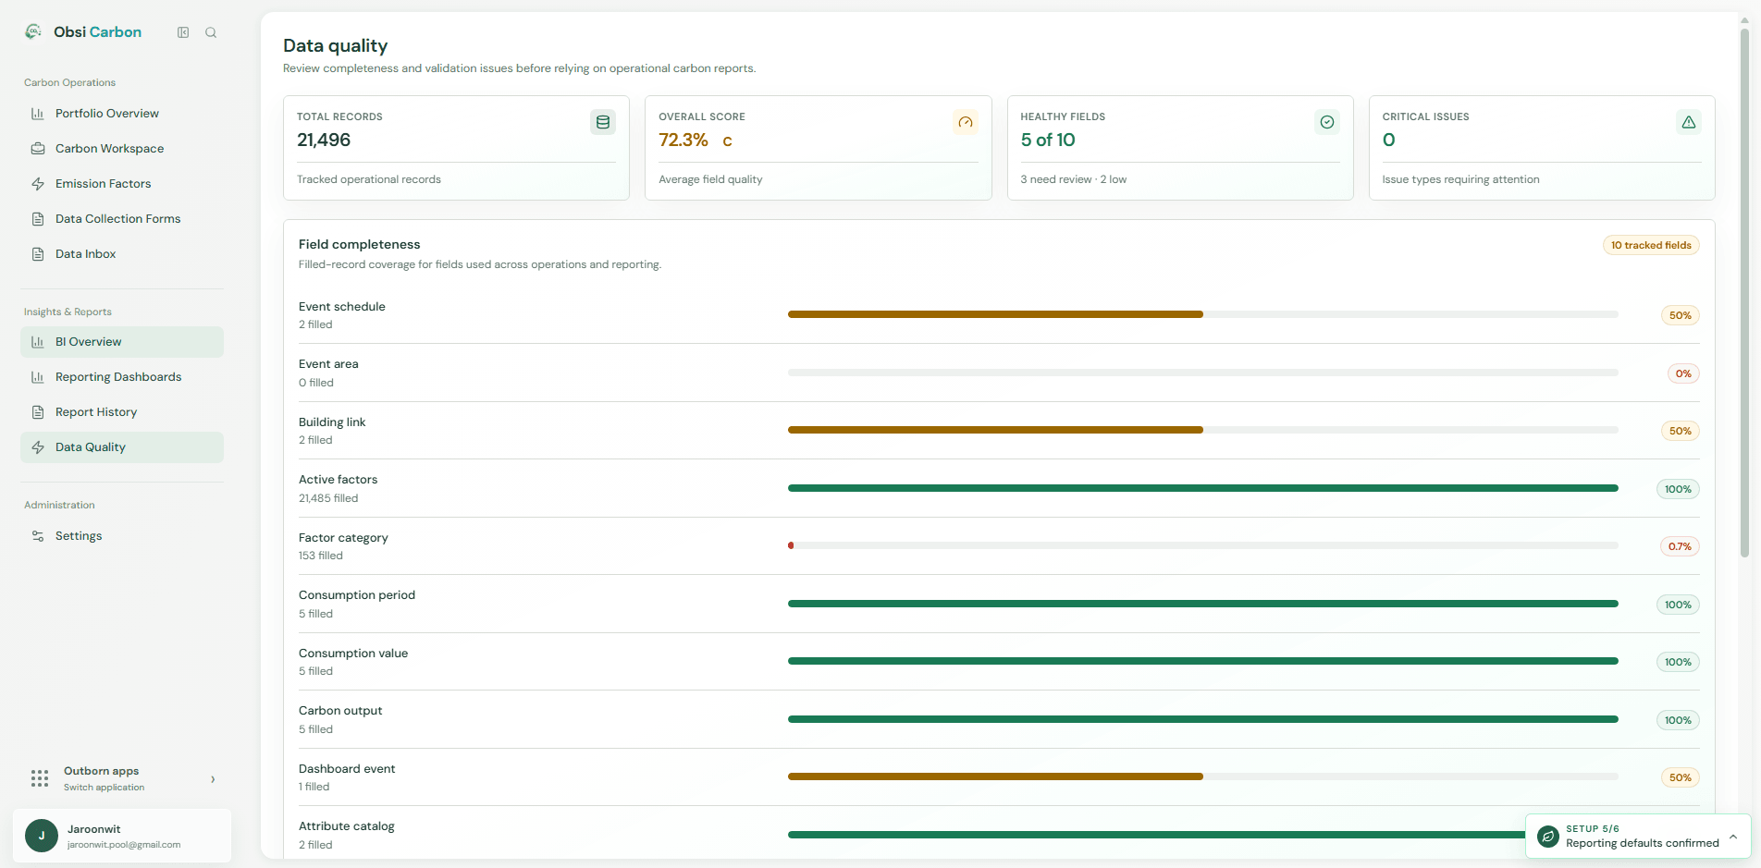The width and height of the screenshot is (1761, 868).
Task: Click the 0.7% Factor category badge
Action: click(1680, 546)
